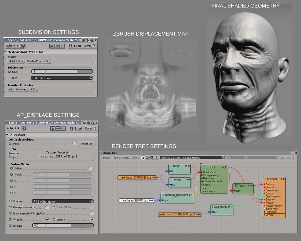Toggle the Is a camera UVW Projection checkbox
The image size is (301, 241).
pyautogui.click(x=92, y=213)
